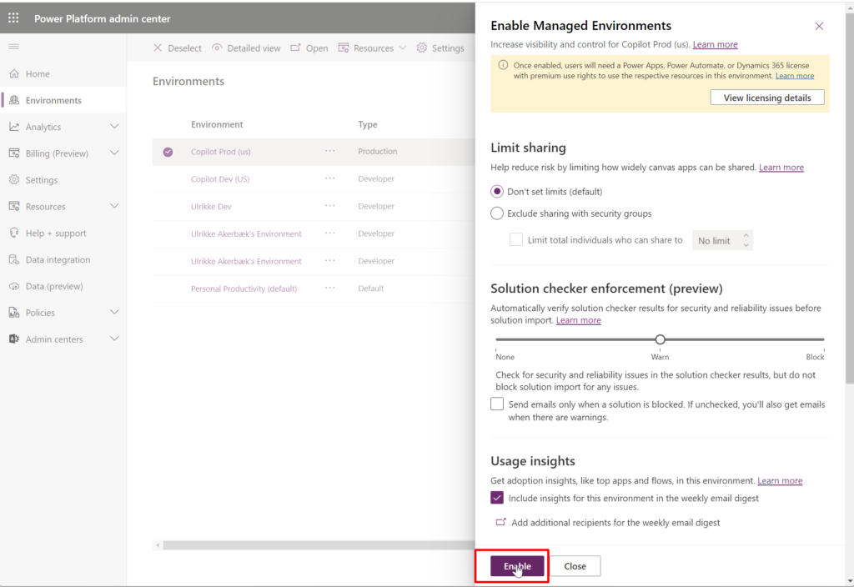Click the Data (preview) cloud icon
Viewport: 854px width, 587px height.
14,286
